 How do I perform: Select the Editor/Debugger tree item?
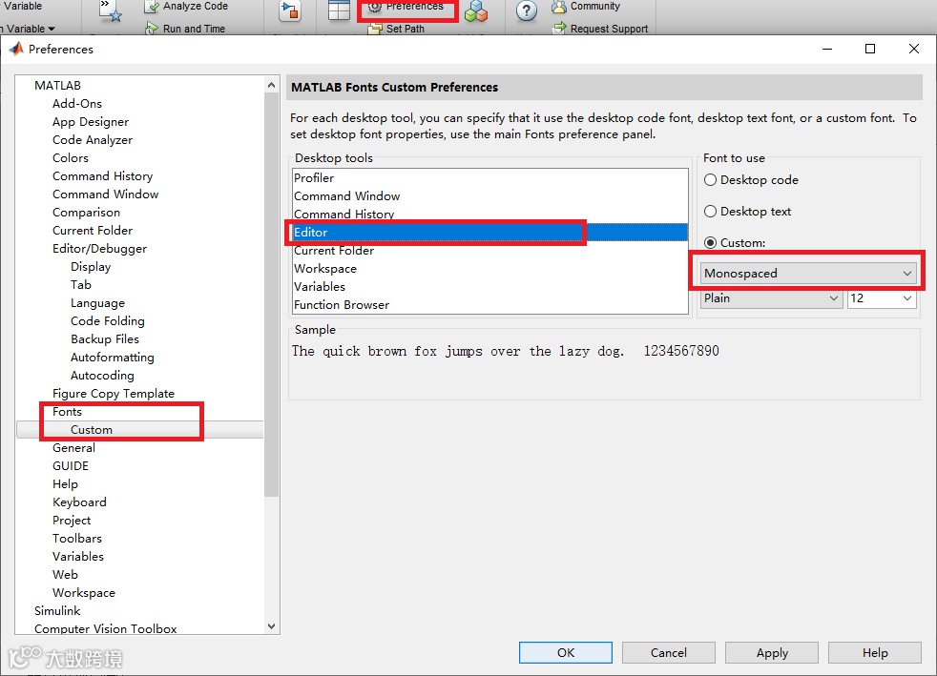(x=99, y=249)
